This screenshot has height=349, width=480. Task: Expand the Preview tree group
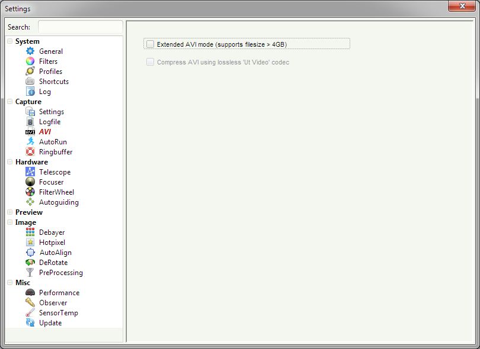(10, 212)
